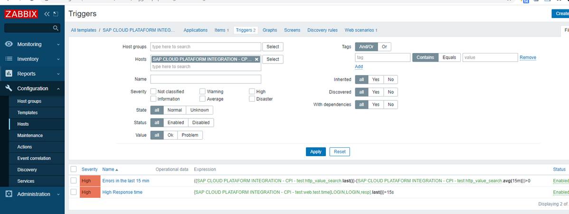Apply the trigger filter
Screen dimensions: 569x214
pos(316,152)
